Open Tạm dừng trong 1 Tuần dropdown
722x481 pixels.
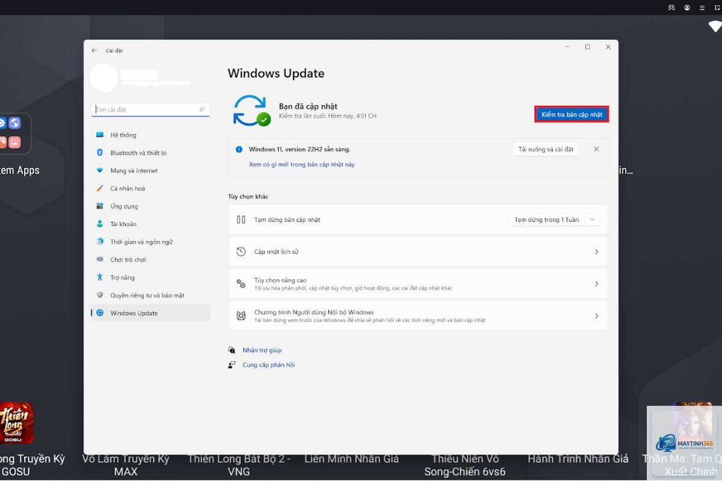555,219
